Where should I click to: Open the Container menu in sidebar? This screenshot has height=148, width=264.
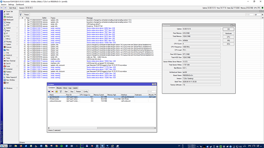(9, 69)
